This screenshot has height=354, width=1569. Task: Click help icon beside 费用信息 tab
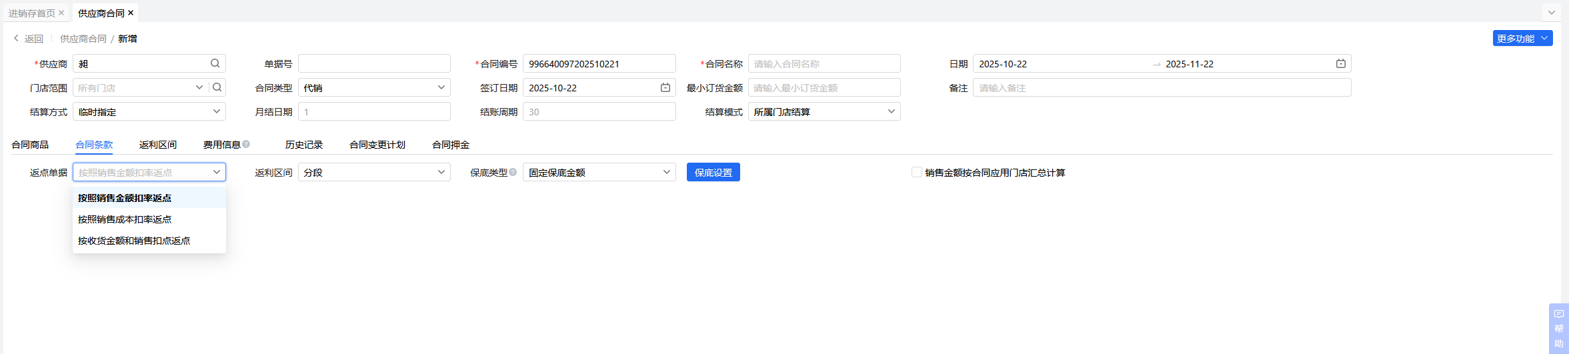(246, 144)
